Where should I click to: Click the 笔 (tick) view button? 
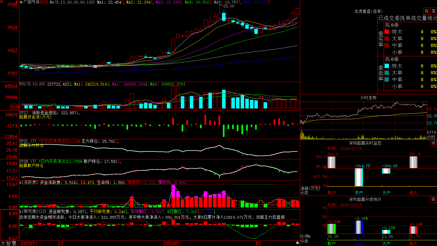coord(433,11)
